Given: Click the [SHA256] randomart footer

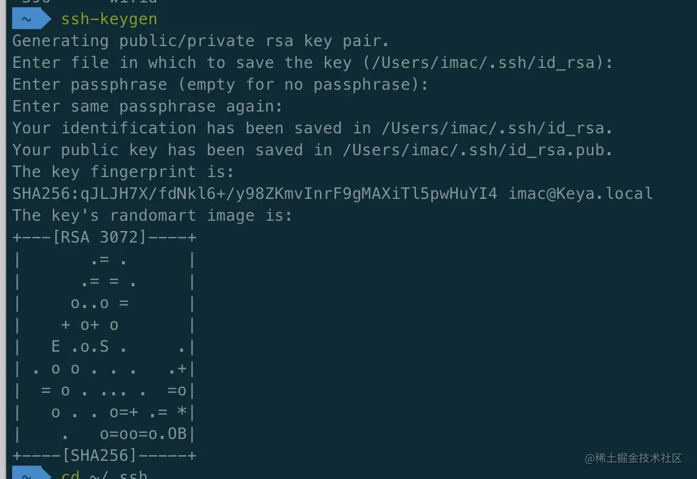Looking at the screenshot, I should point(100,455).
